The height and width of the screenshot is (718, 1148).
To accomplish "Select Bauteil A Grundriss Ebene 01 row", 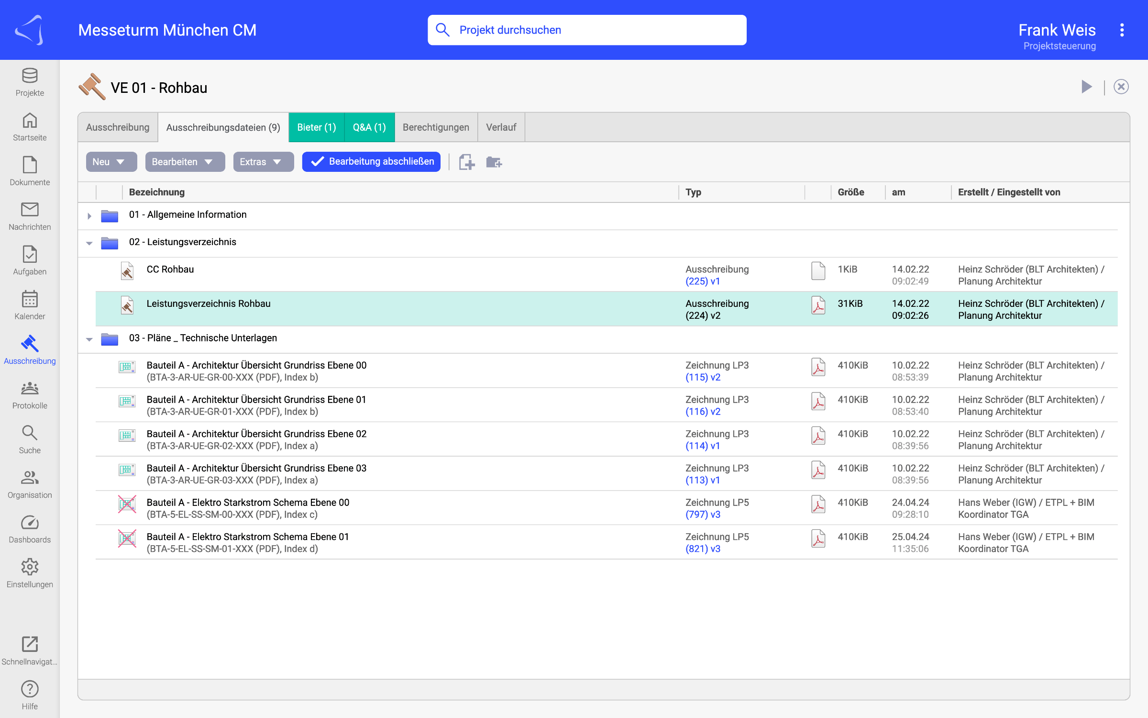I will coord(607,405).
